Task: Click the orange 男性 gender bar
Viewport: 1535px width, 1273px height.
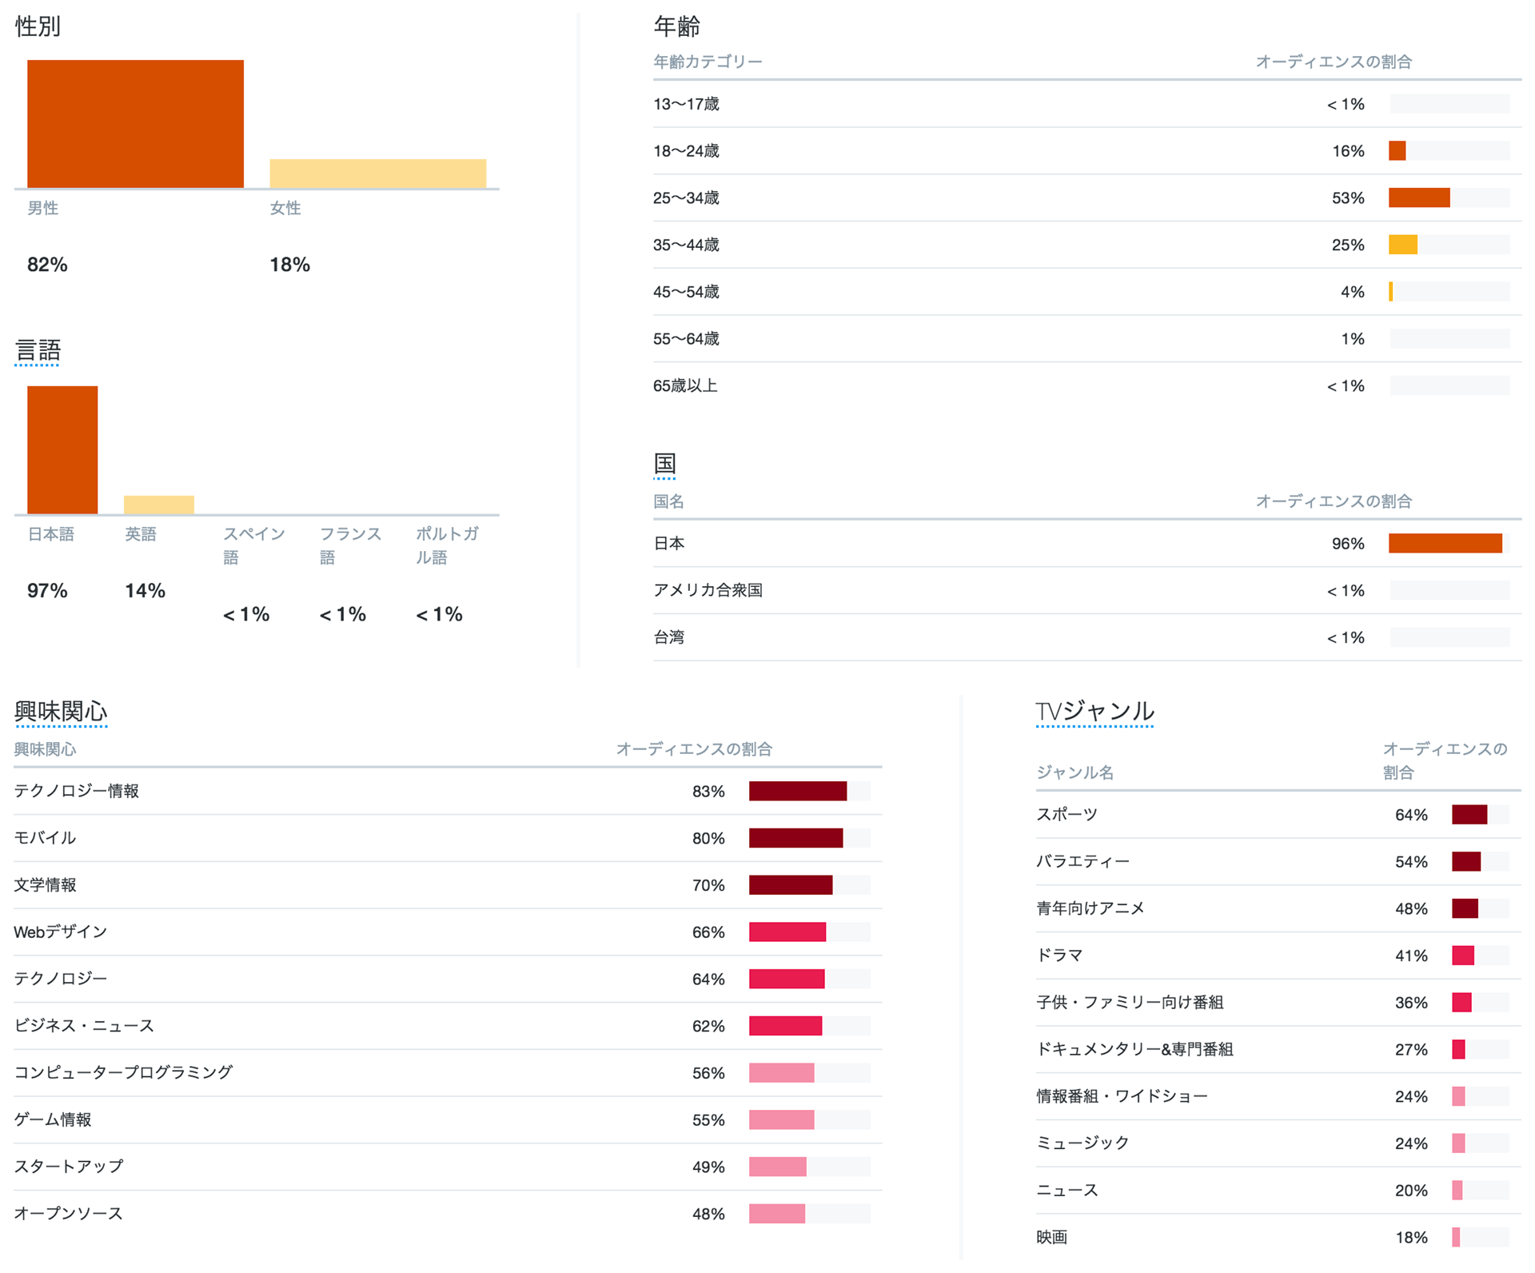Action: point(135,124)
